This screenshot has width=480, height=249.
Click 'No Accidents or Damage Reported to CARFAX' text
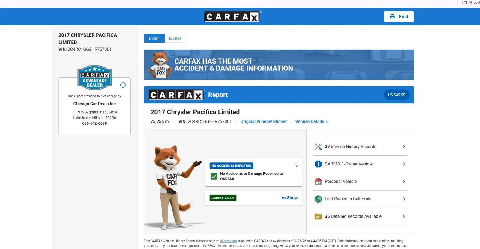(x=251, y=176)
